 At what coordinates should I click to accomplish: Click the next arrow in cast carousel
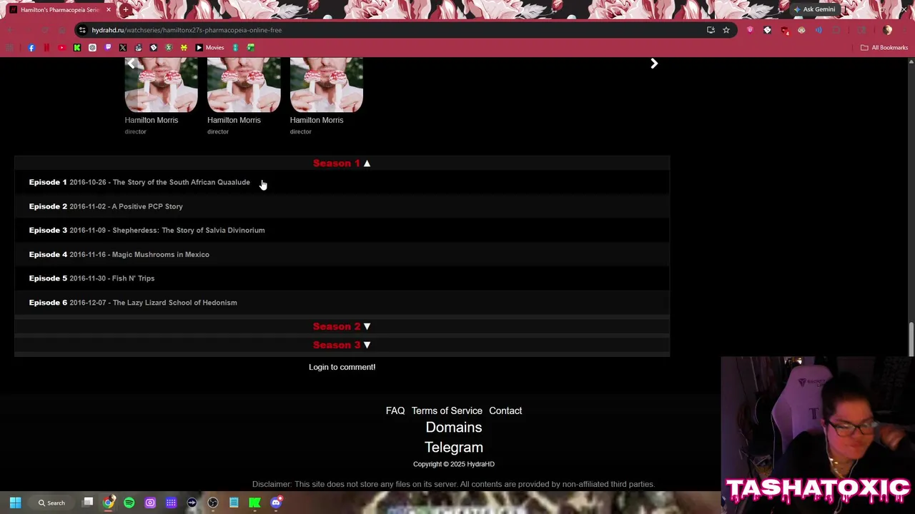coord(653,64)
